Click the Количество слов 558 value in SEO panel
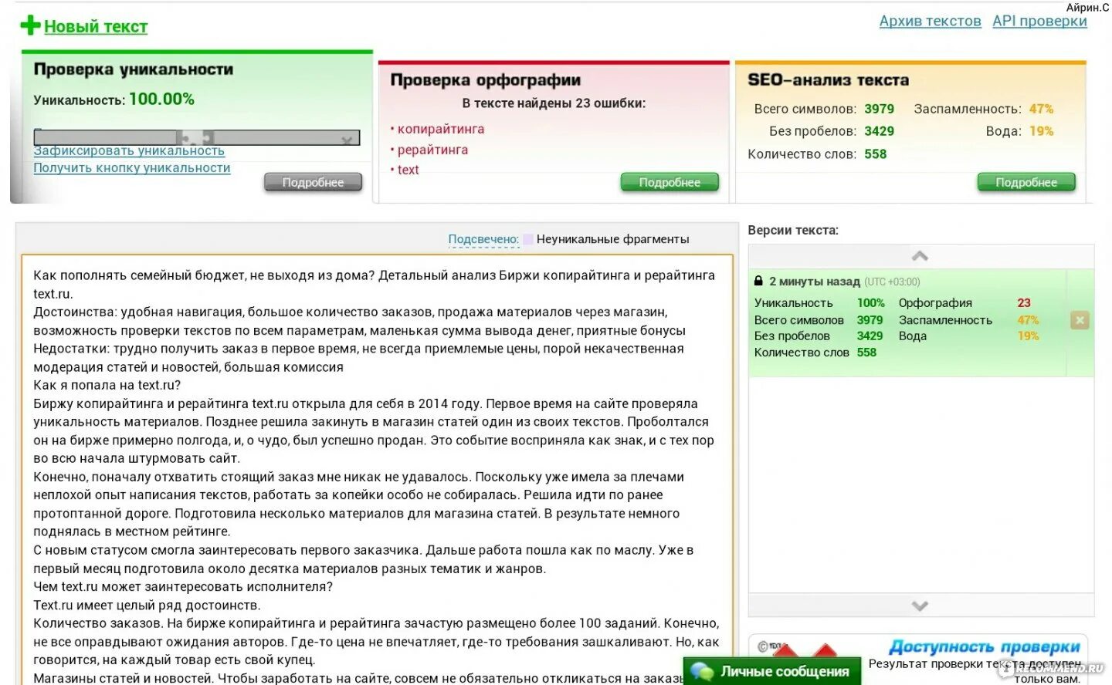 point(875,154)
